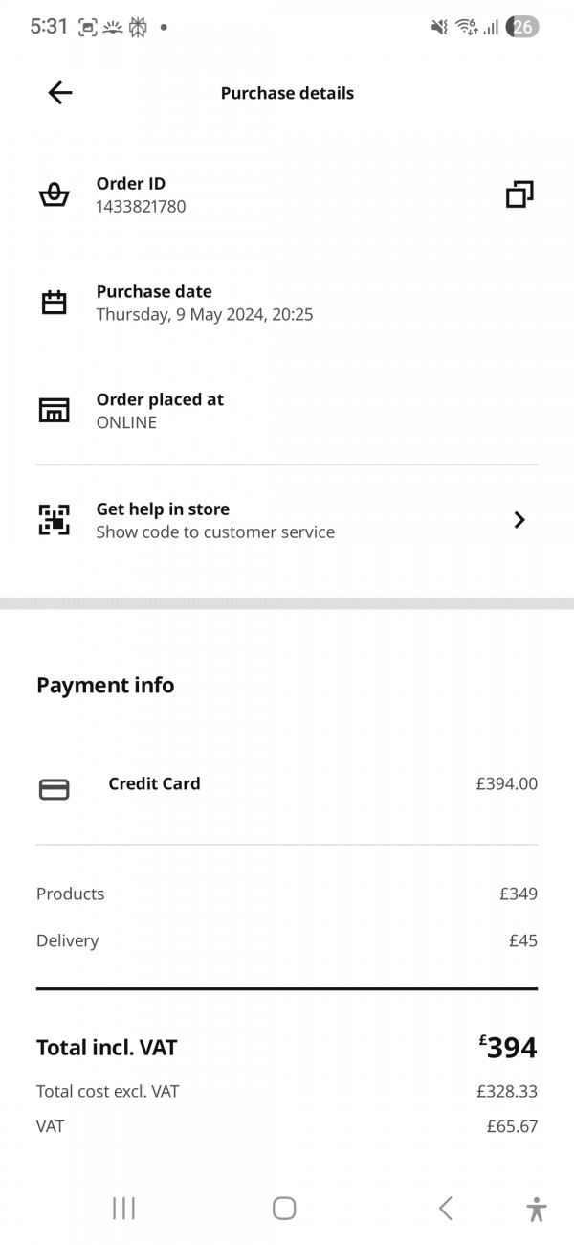Tap the battery indicator in status bar

point(522,27)
